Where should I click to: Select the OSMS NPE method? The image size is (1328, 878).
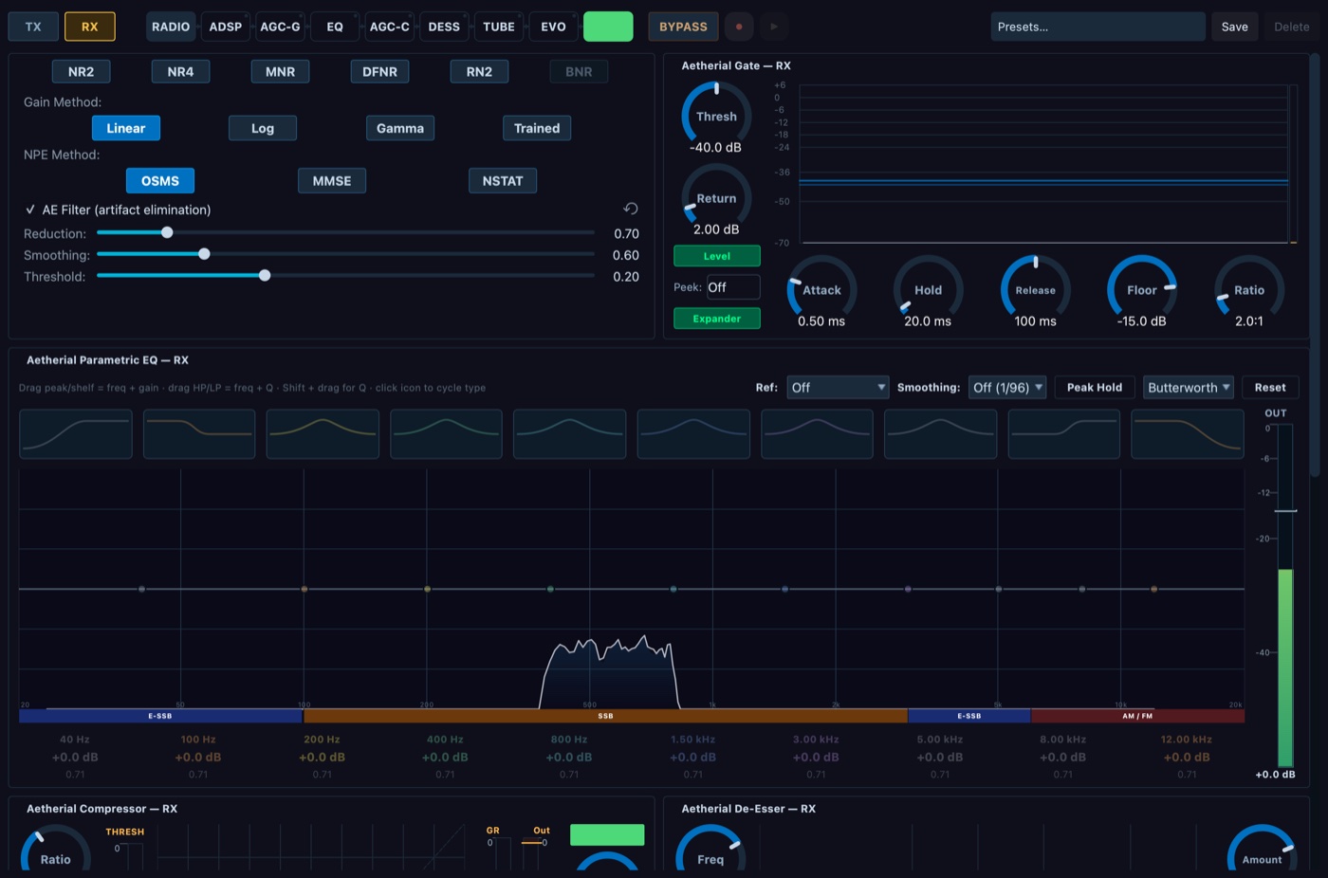160,180
